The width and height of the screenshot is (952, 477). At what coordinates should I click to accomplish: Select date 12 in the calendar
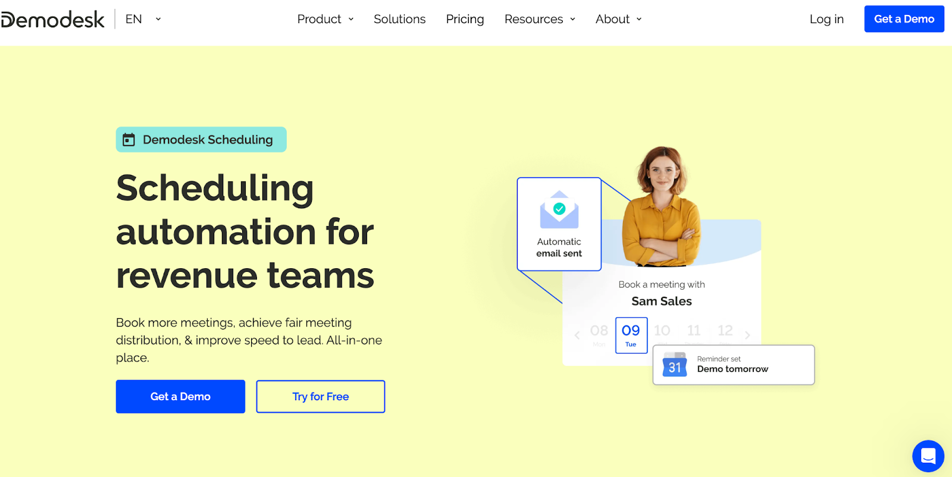coord(725,331)
